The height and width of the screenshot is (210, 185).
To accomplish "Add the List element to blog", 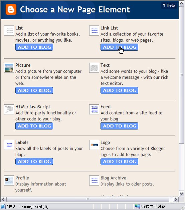I will click(x=34, y=47).
